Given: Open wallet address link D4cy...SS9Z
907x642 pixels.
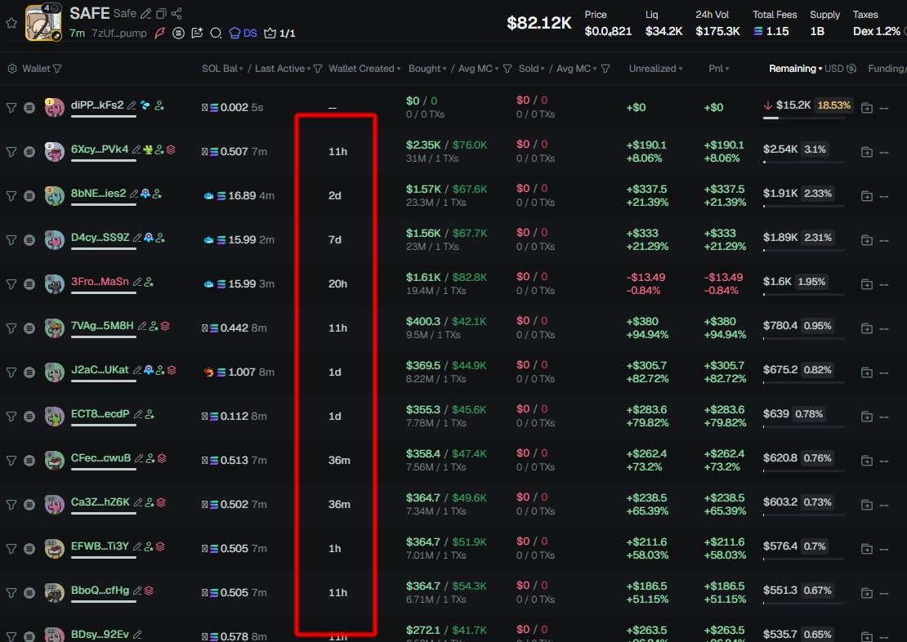Looking at the screenshot, I should [100, 239].
